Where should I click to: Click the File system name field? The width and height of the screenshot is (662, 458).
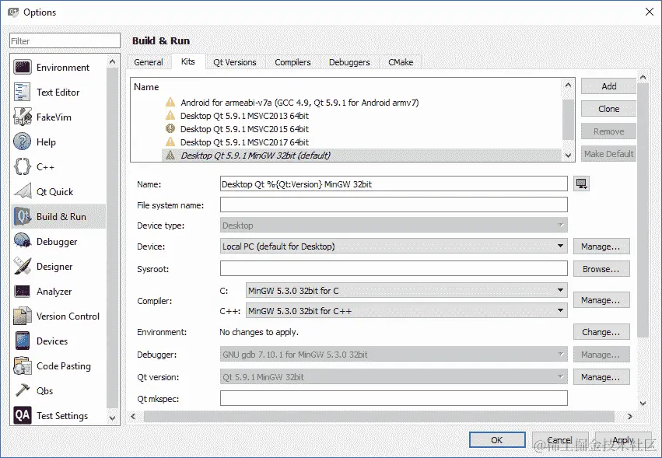pos(394,205)
